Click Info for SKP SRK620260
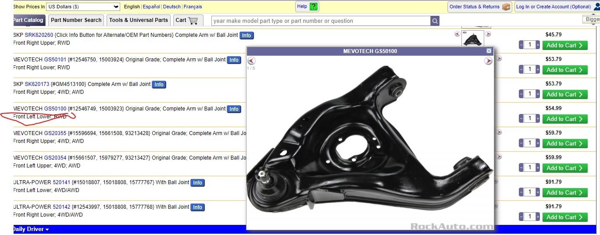This screenshot has height=235, width=600. (x=246, y=36)
